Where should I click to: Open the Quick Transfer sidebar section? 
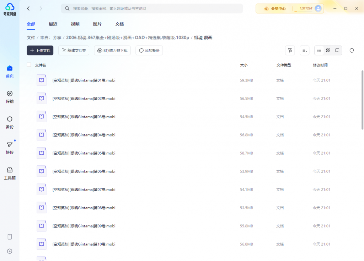click(10, 148)
